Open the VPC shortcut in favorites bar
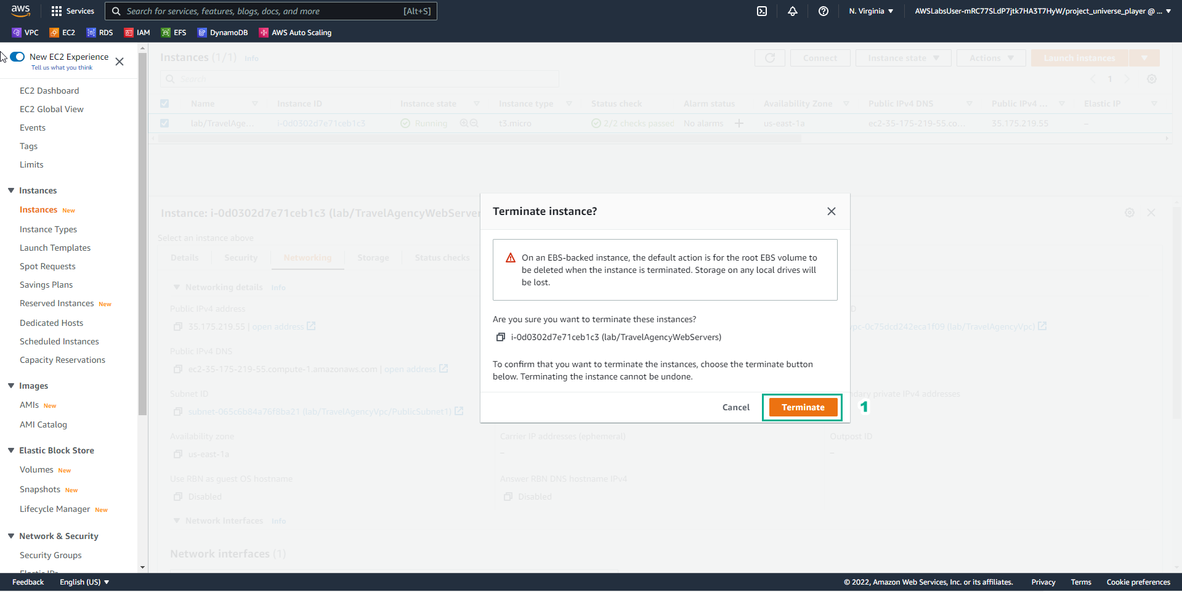 [25, 33]
